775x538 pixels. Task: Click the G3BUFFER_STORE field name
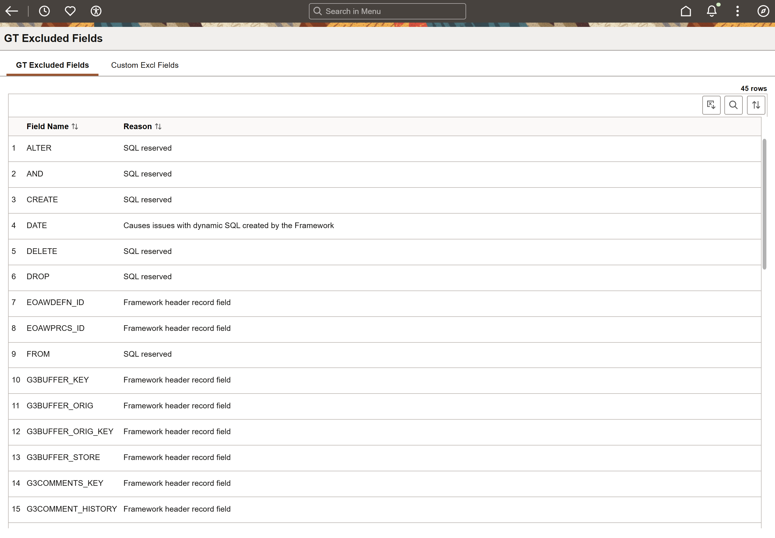(64, 458)
